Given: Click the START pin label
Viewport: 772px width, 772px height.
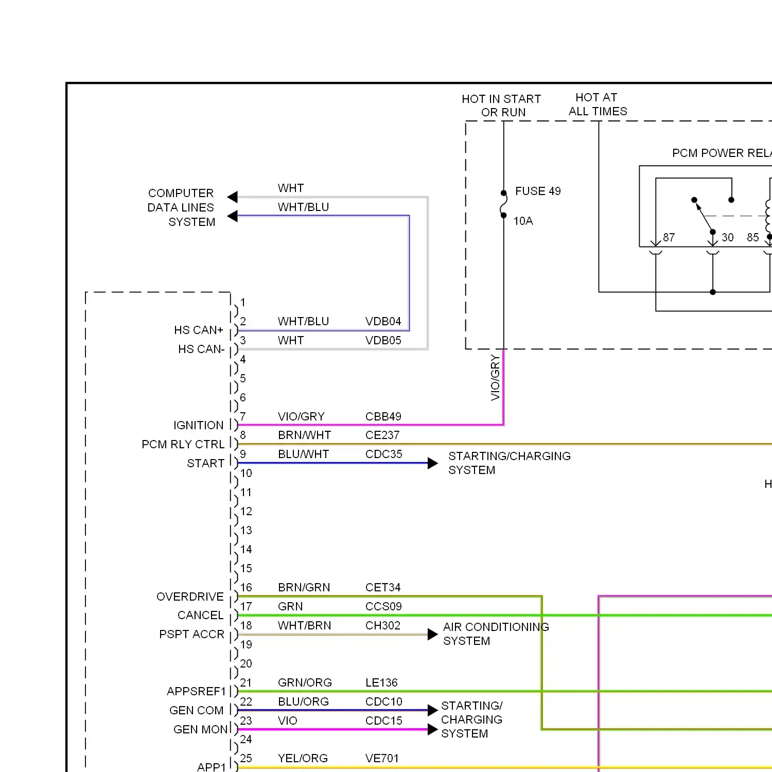Looking at the screenshot, I should pyautogui.click(x=205, y=463).
